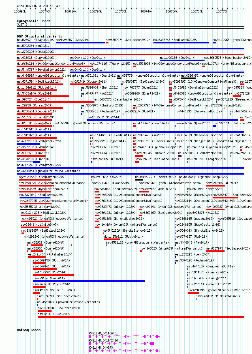252x354 pixels.
Task: Click the esv2763719 (Vogler2010) label
Action: 52,284
